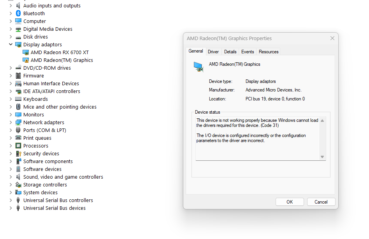Click the Bluetooth category icon
Image resolution: width=369 pixels, height=239 pixels.
pyautogui.click(x=18, y=13)
